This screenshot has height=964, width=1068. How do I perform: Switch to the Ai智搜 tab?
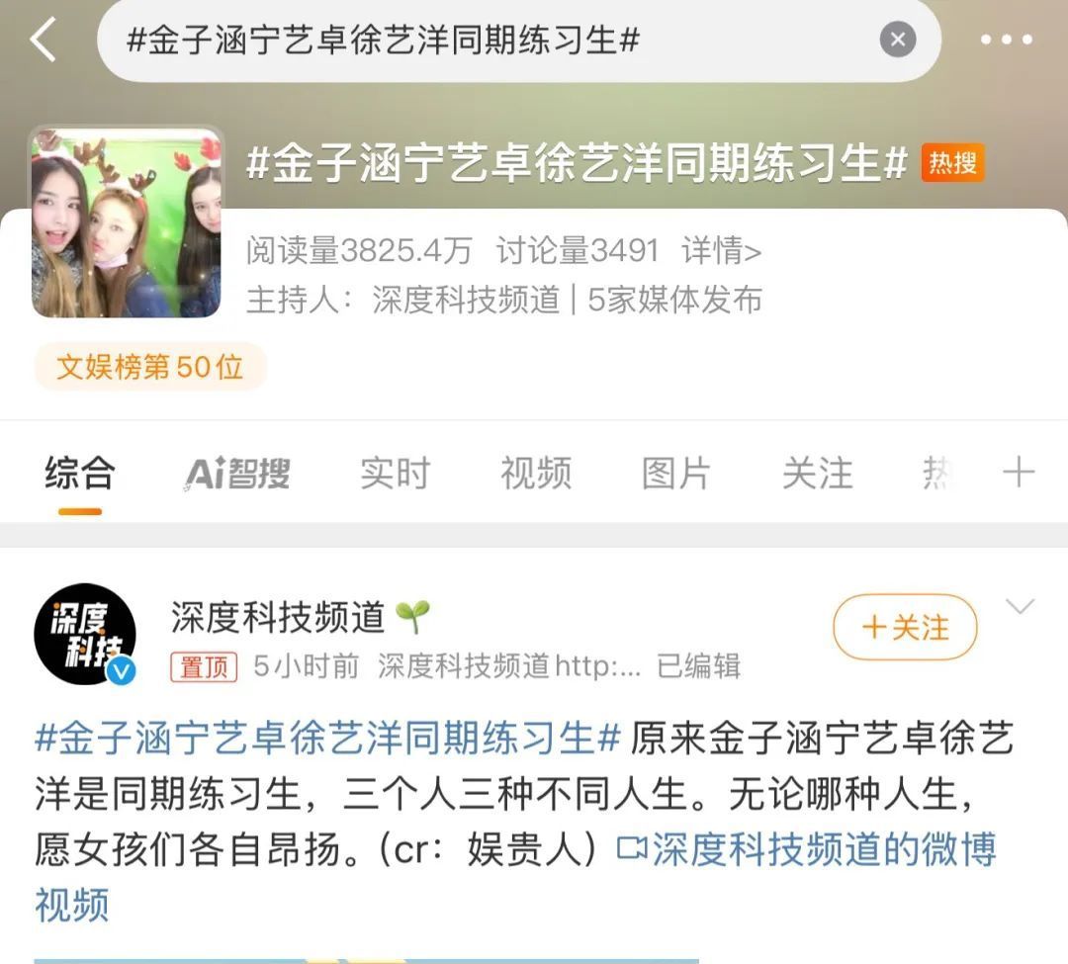pos(237,473)
